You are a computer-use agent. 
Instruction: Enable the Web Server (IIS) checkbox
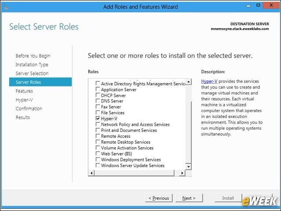(x=98, y=153)
